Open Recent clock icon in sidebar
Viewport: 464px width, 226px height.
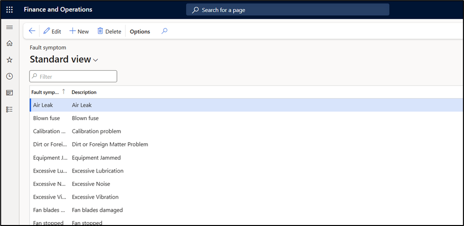coord(9,76)
